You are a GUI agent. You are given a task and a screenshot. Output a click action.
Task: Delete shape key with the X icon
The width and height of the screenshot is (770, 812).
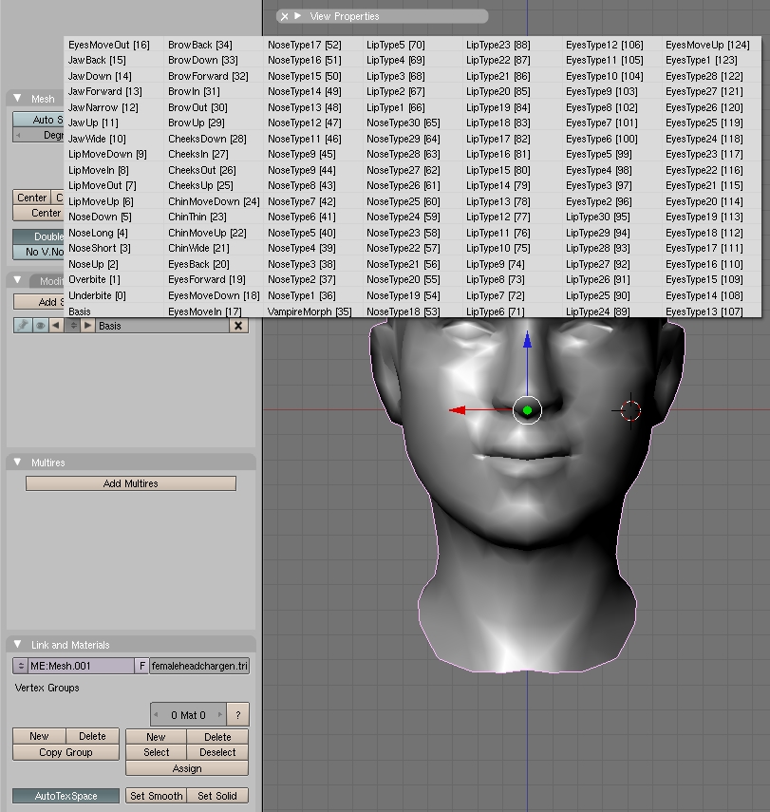(238, 326)
